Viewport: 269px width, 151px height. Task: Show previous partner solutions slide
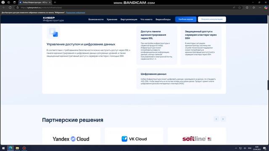click(216, 119)
